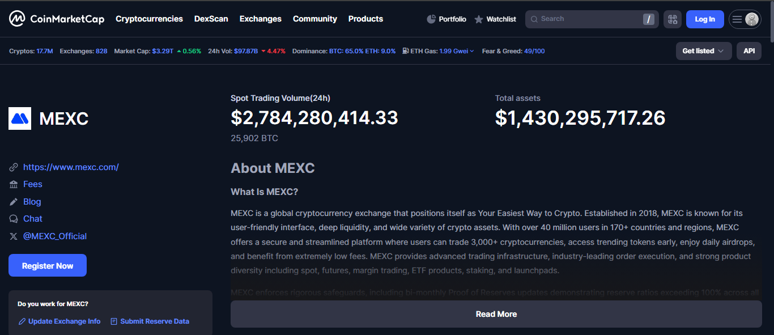Open the Cryptocurrencies menu
774x335 pixels.
pos(149,19)
